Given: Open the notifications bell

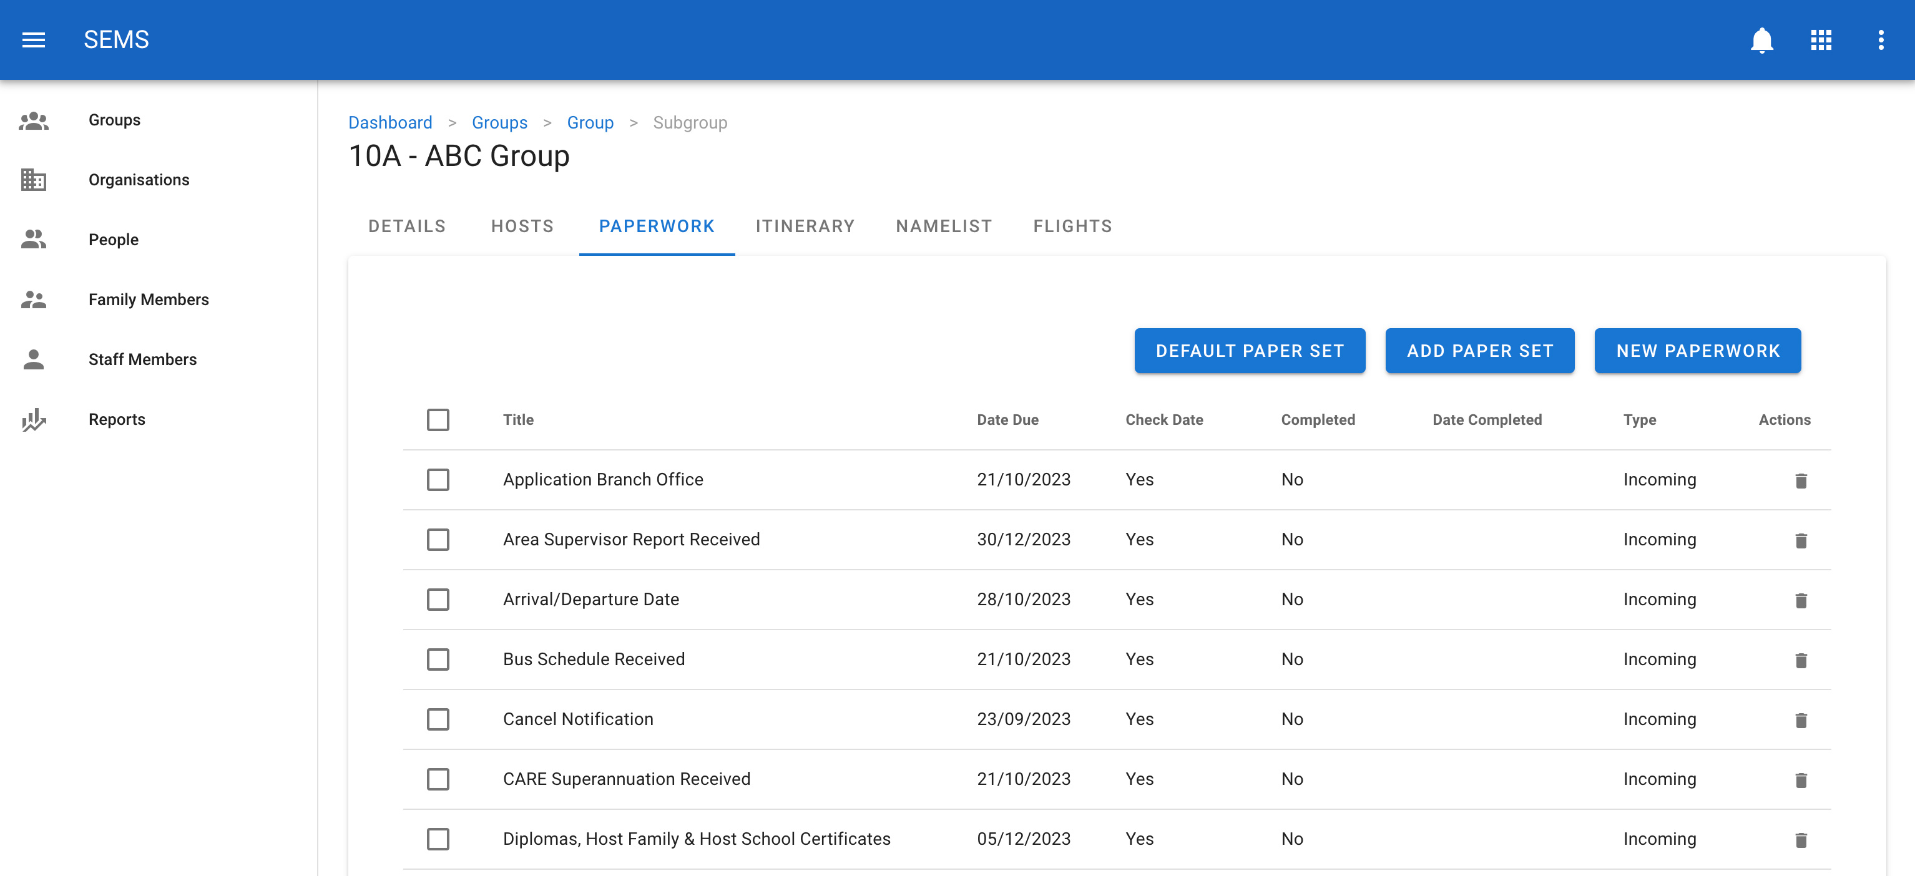Looking at the screenshot, I should [1761, 39].
